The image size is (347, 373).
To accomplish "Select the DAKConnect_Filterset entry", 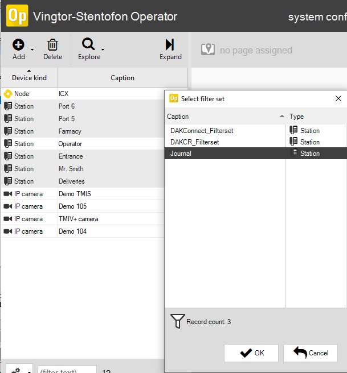I will [x=202, y=131].
